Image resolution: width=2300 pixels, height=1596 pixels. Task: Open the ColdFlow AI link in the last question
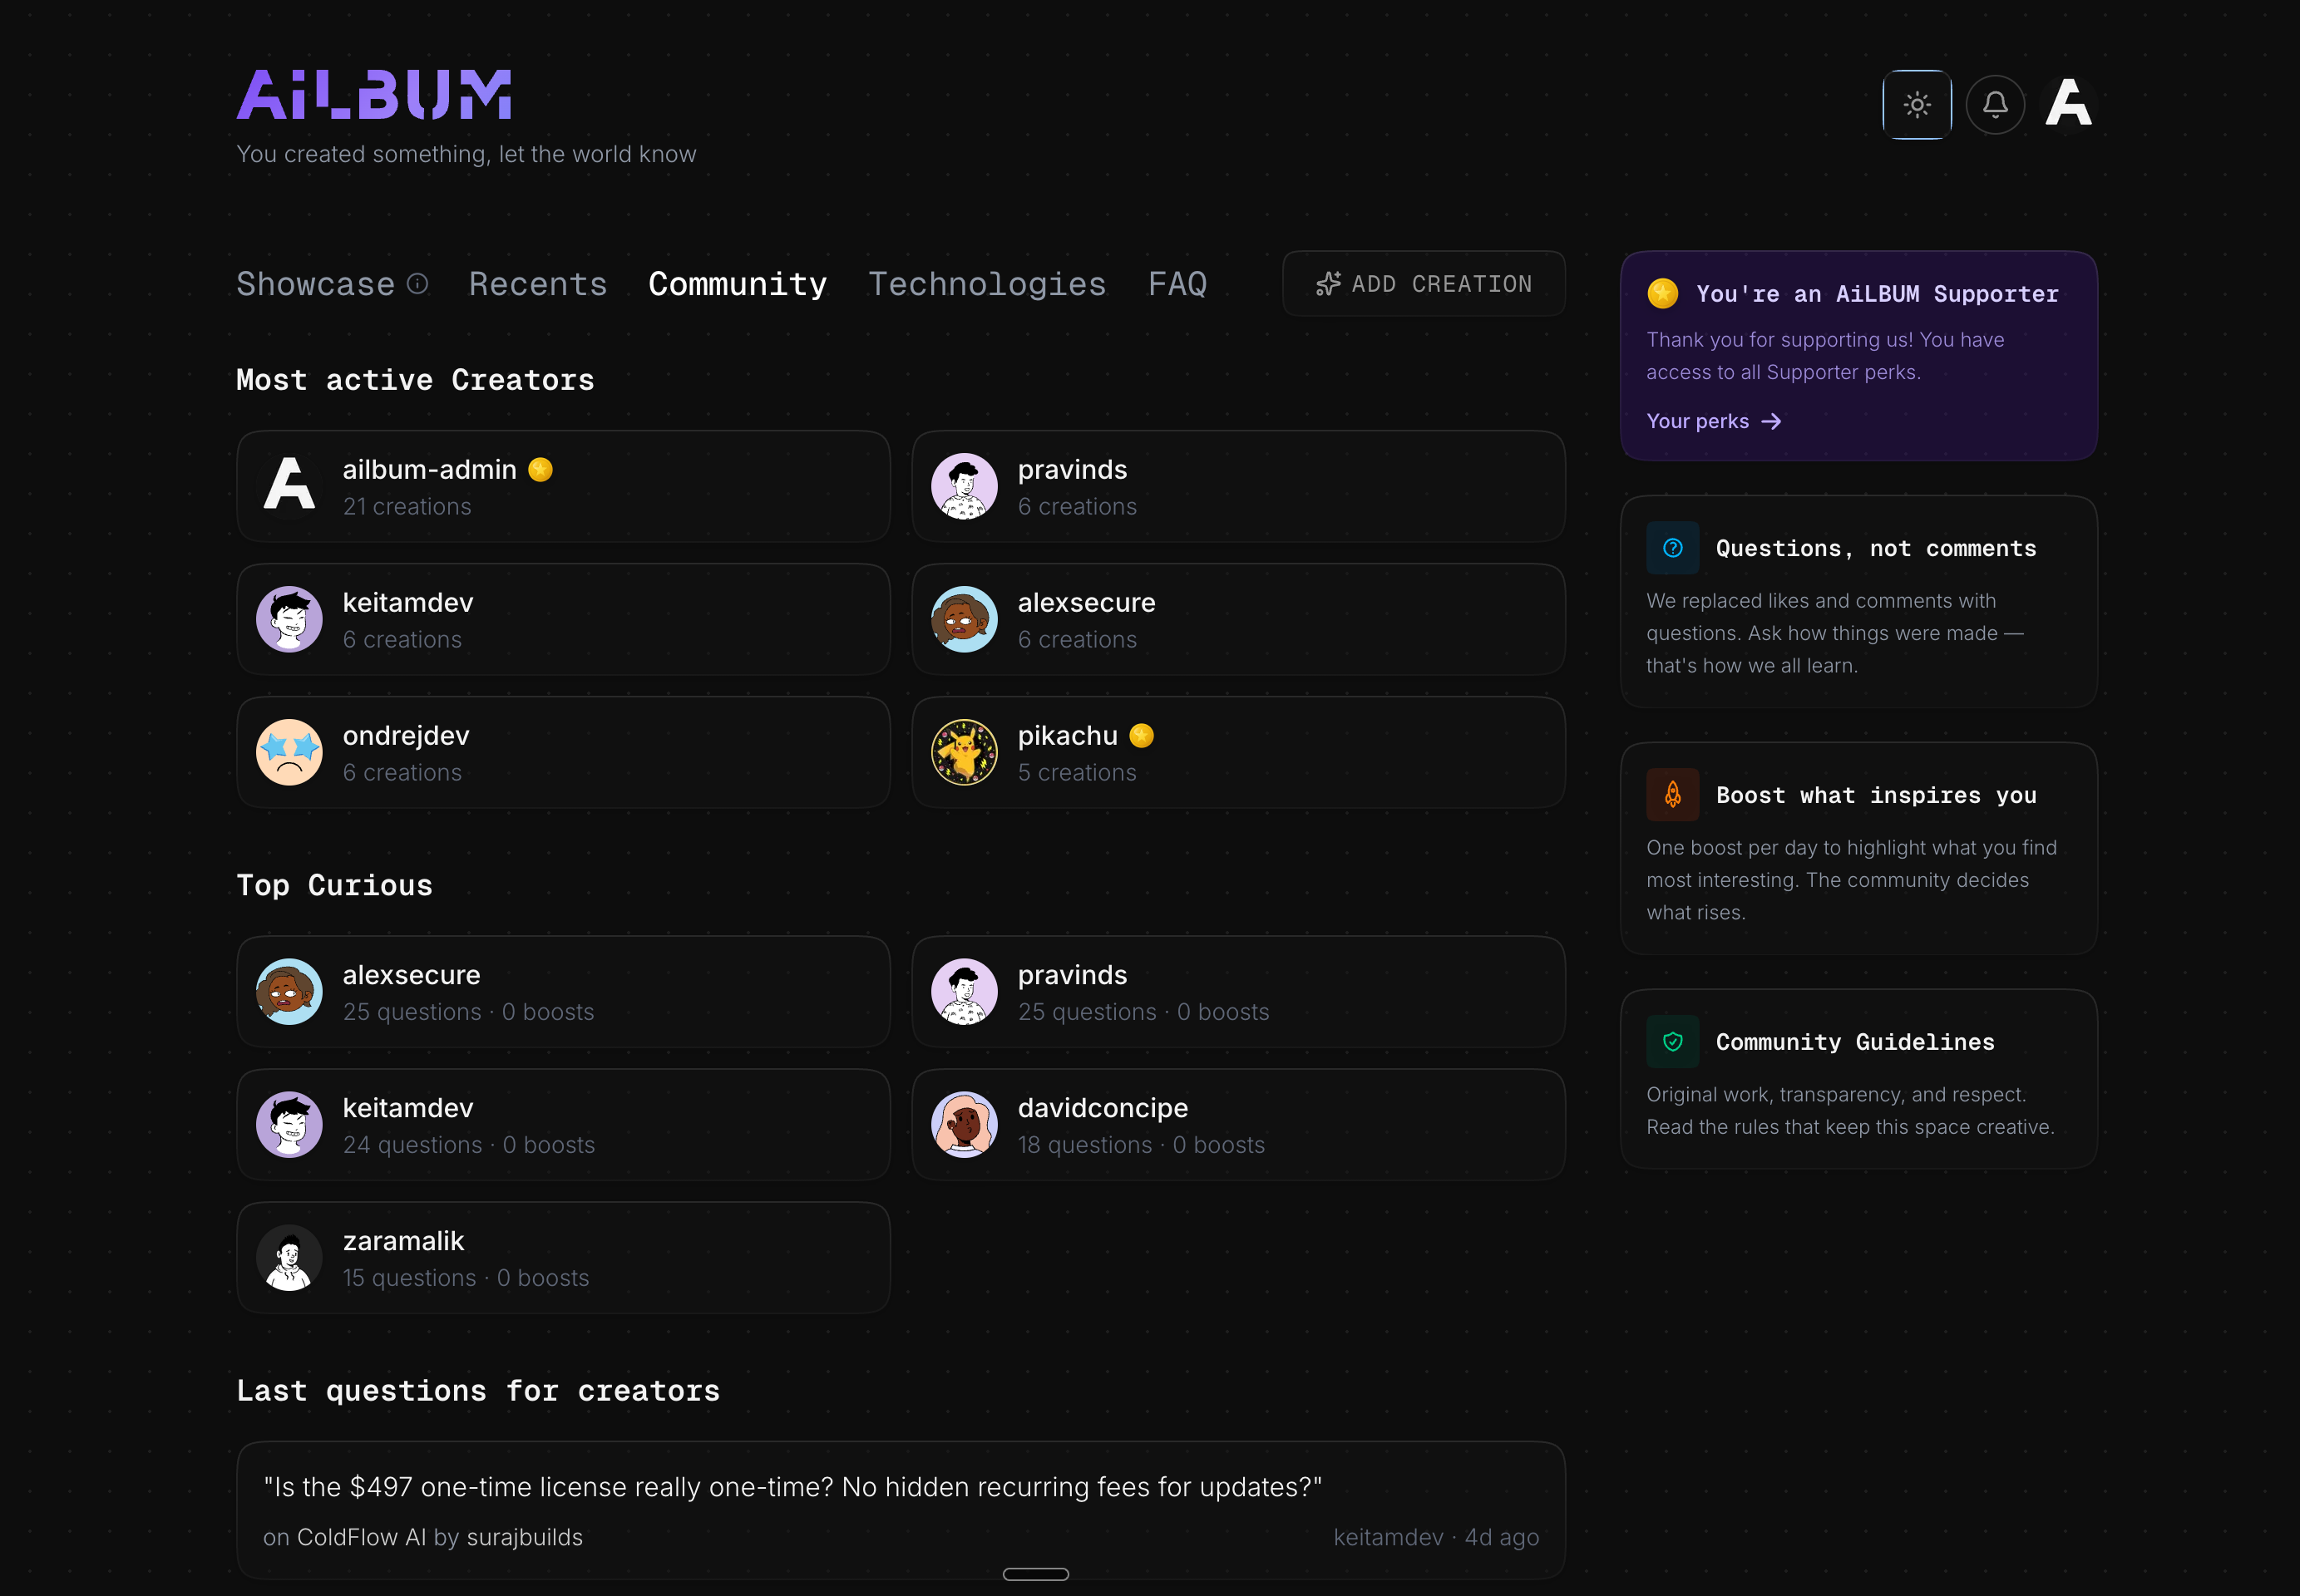(x=361, y=1537)
